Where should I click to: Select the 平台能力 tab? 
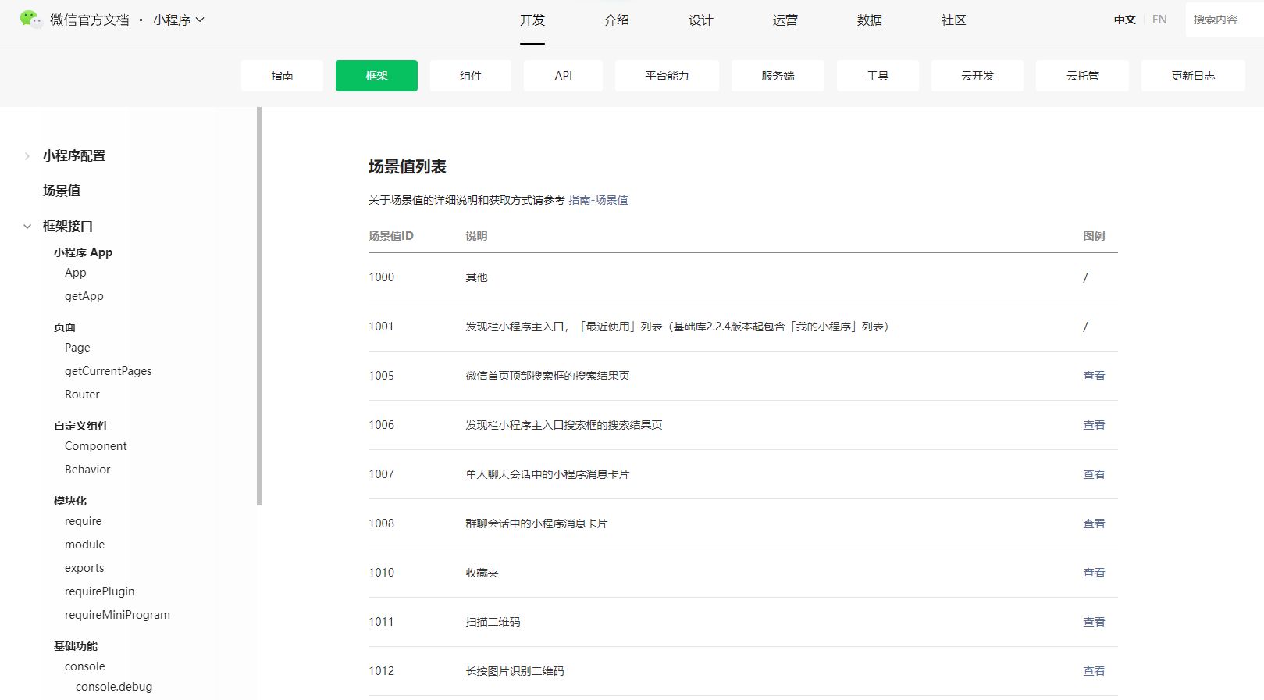tap(667, 76)
